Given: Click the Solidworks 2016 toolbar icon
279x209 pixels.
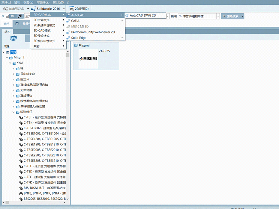Looking at the screenshot, I should (34, 8).
